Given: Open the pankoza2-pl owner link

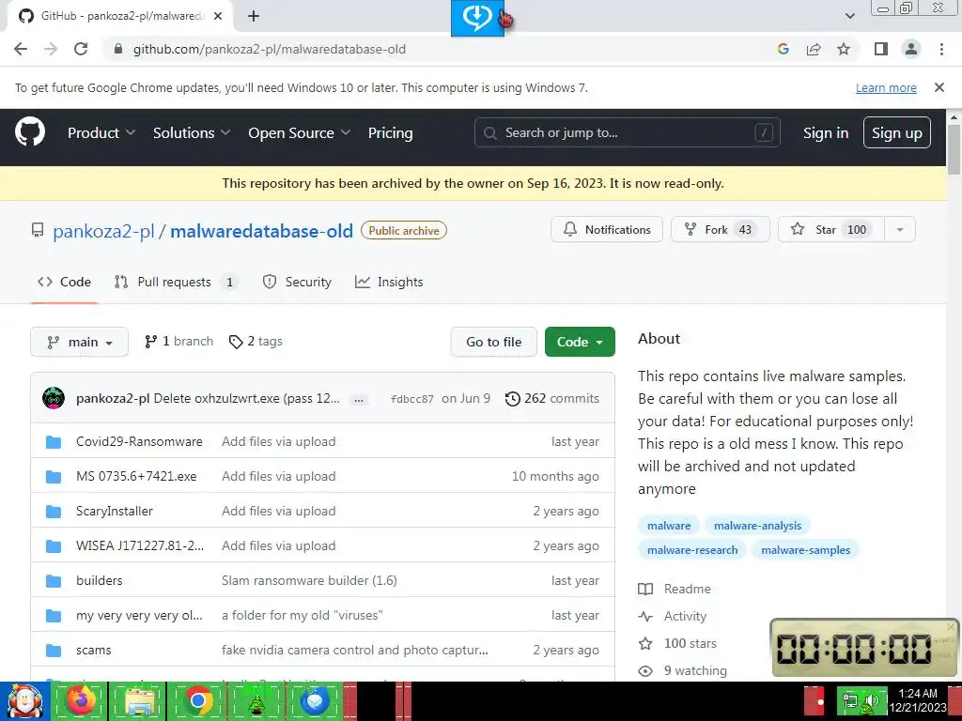Looking at the screenshot, I should pyautogui.click(x=103, y=232).
